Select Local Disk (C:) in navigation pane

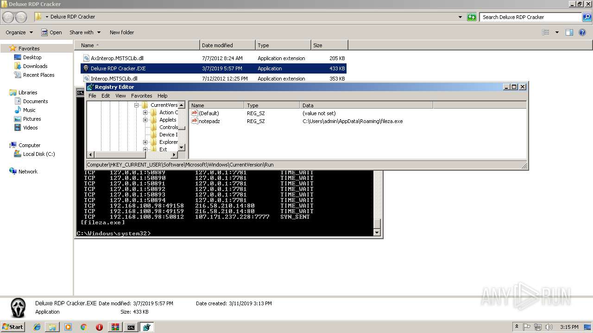pos(39,154)
